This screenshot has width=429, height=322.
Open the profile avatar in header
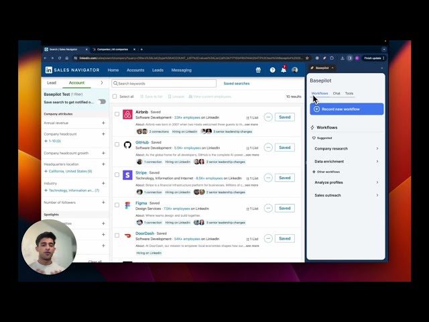click(295, 70)
